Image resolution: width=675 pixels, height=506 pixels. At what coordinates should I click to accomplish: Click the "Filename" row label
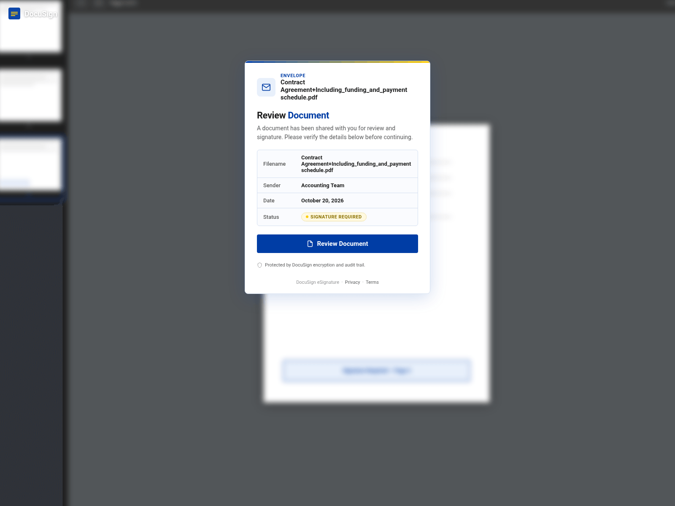(274, 164)
